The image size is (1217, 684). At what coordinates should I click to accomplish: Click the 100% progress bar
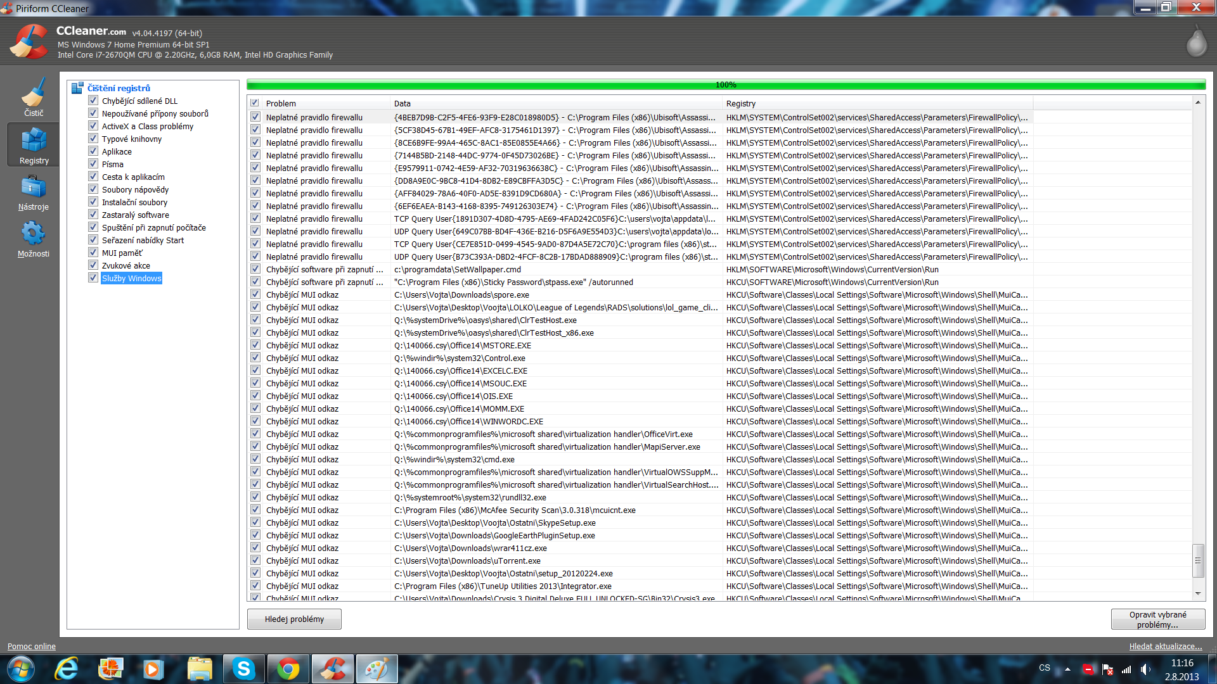click(x=726, y=85)
